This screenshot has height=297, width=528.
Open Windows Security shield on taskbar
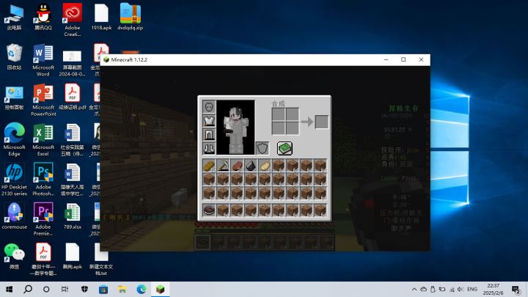click(84, 289)
